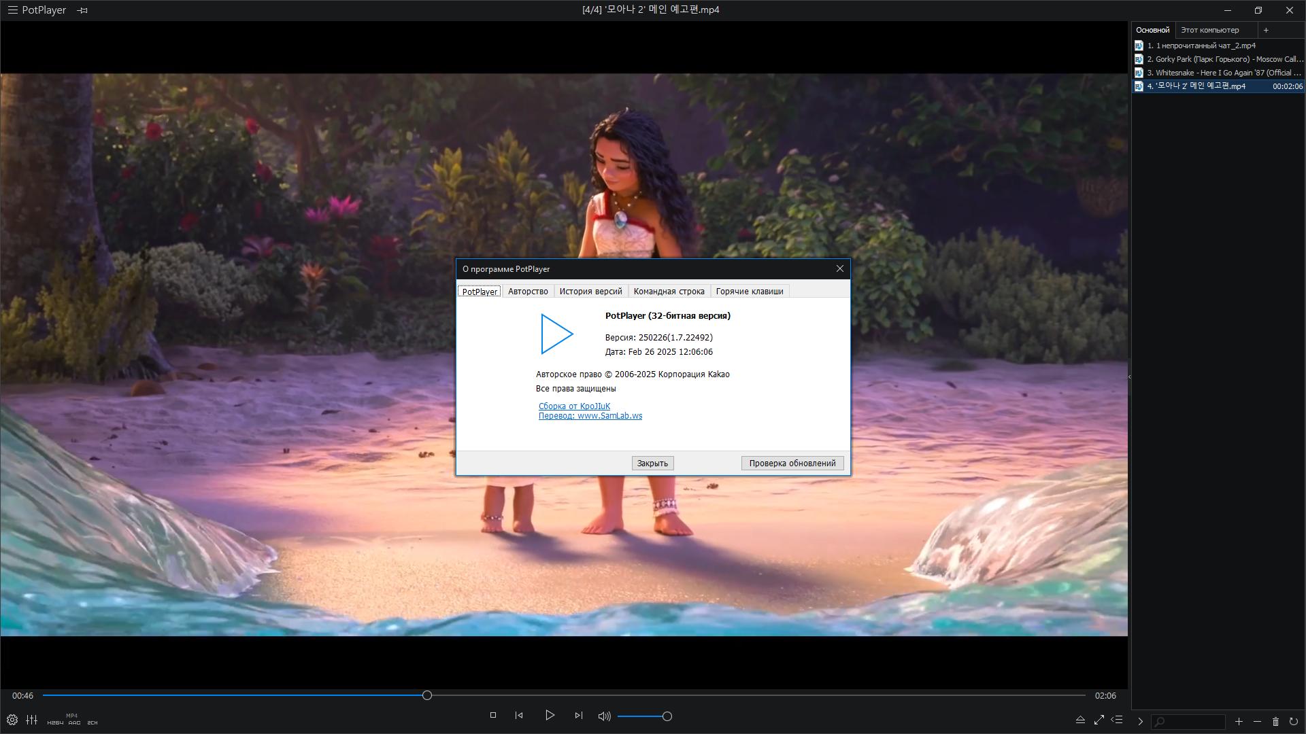
Task: Open the equalizer control panel icon
Action: [x=32, y=720]
